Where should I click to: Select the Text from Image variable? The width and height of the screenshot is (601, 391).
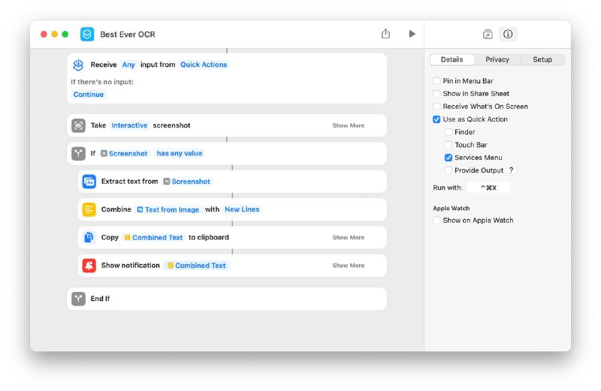pos(168,209)
